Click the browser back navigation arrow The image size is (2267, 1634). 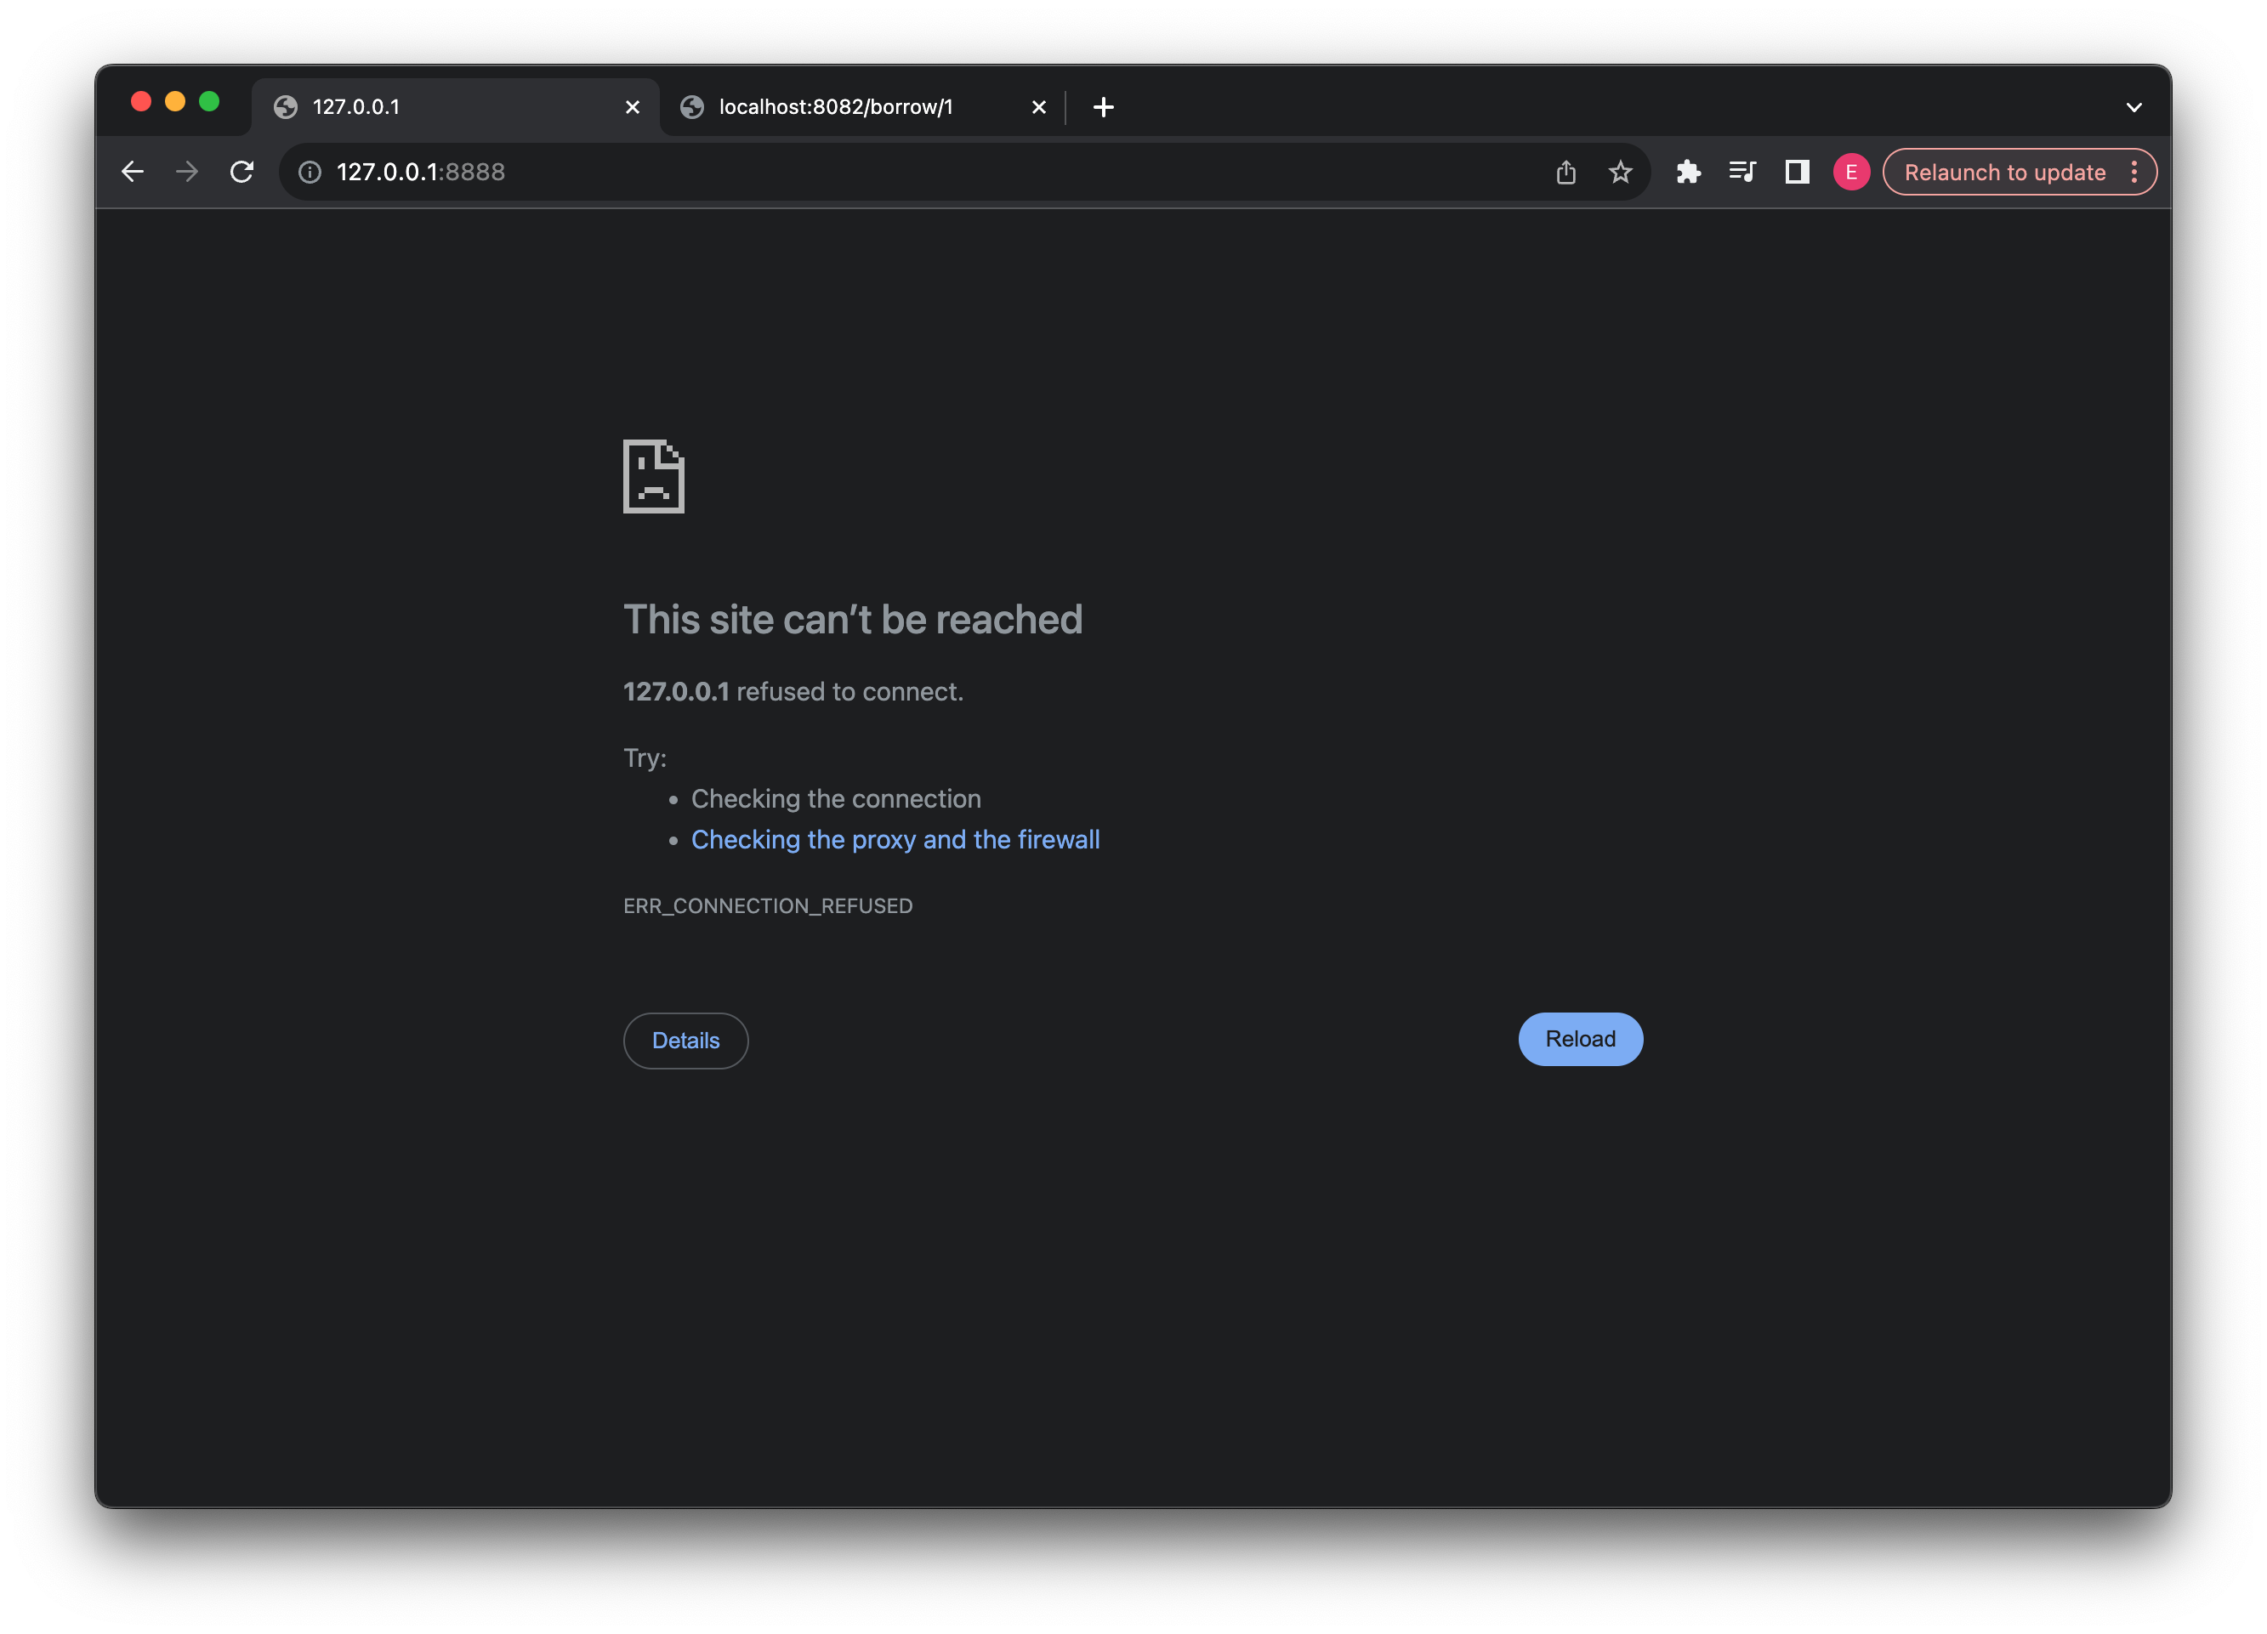click(x=134, y=171)
